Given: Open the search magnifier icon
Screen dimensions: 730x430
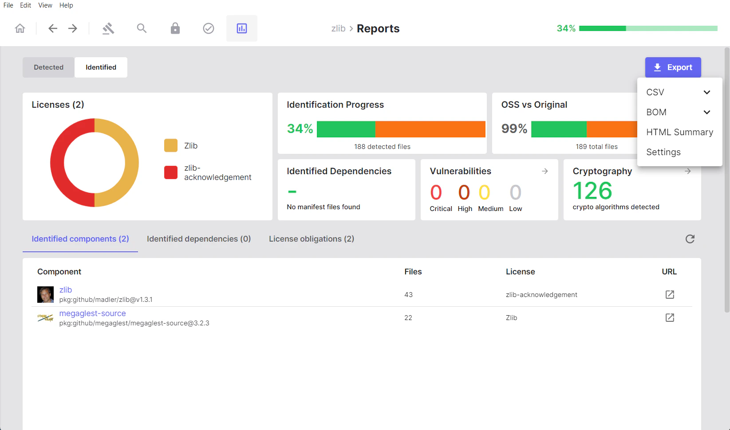Looking at the screenshot, I should [x=142, y=28].
